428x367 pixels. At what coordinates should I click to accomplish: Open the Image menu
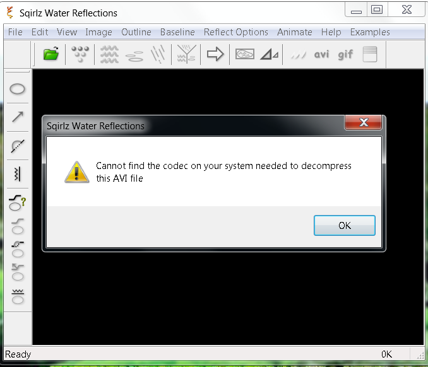98,32
